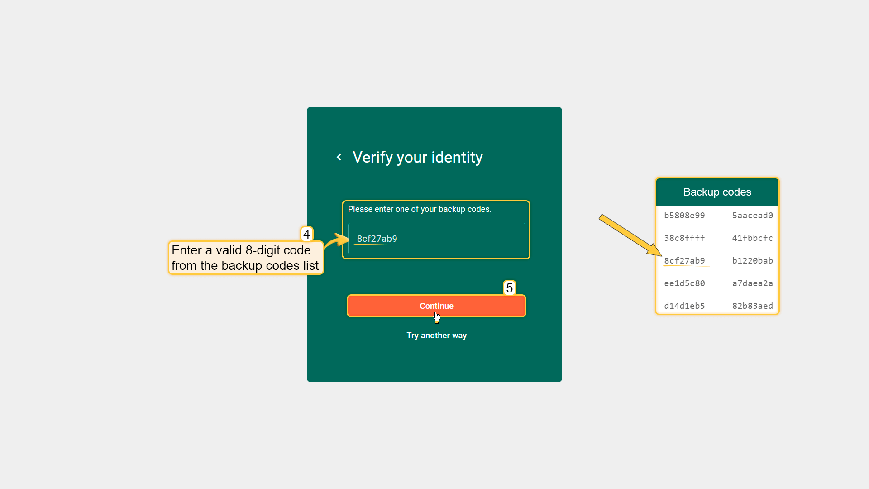Select backup code ee1d5c80
869x489 pixels.
[x=684, y=283]
